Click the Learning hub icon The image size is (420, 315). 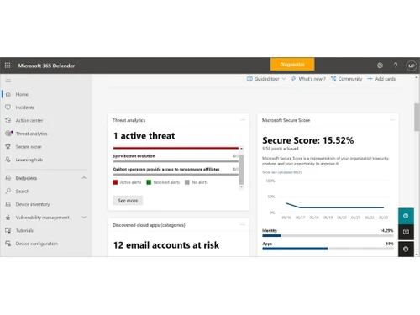point(8,160)
